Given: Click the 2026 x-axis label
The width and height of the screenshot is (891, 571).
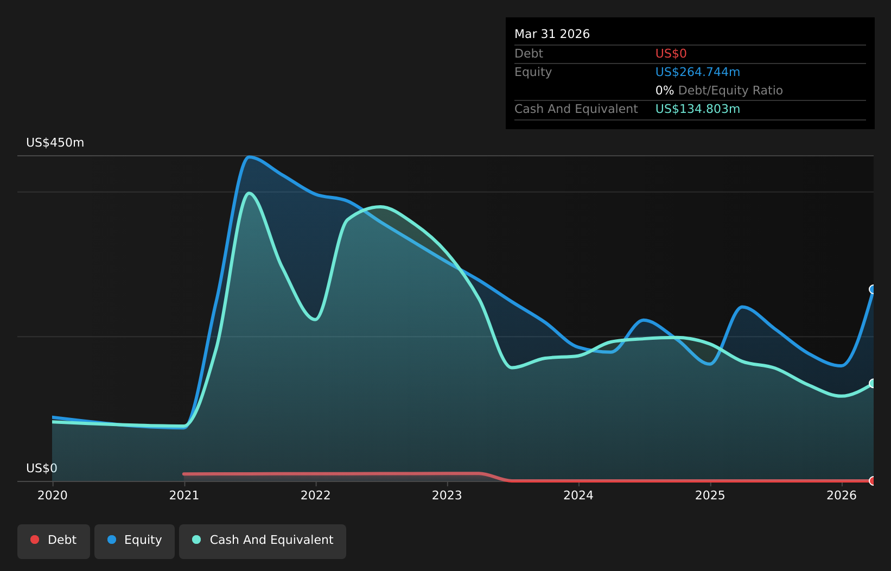Looking at the screenshot, I should point(842,495).
